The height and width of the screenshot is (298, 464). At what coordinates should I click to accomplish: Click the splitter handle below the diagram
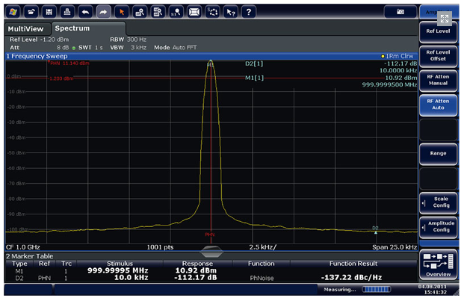click(211, 252)
